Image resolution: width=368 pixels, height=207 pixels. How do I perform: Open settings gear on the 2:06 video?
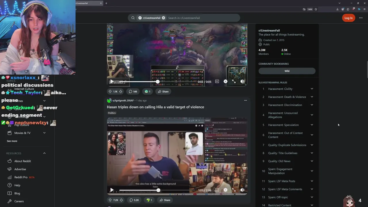coord(225,190)
